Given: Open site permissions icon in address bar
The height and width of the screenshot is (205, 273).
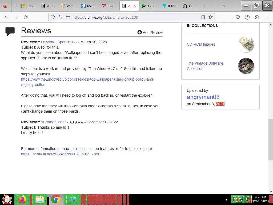Looking at the screenshot, I should [x=68, y=17].
